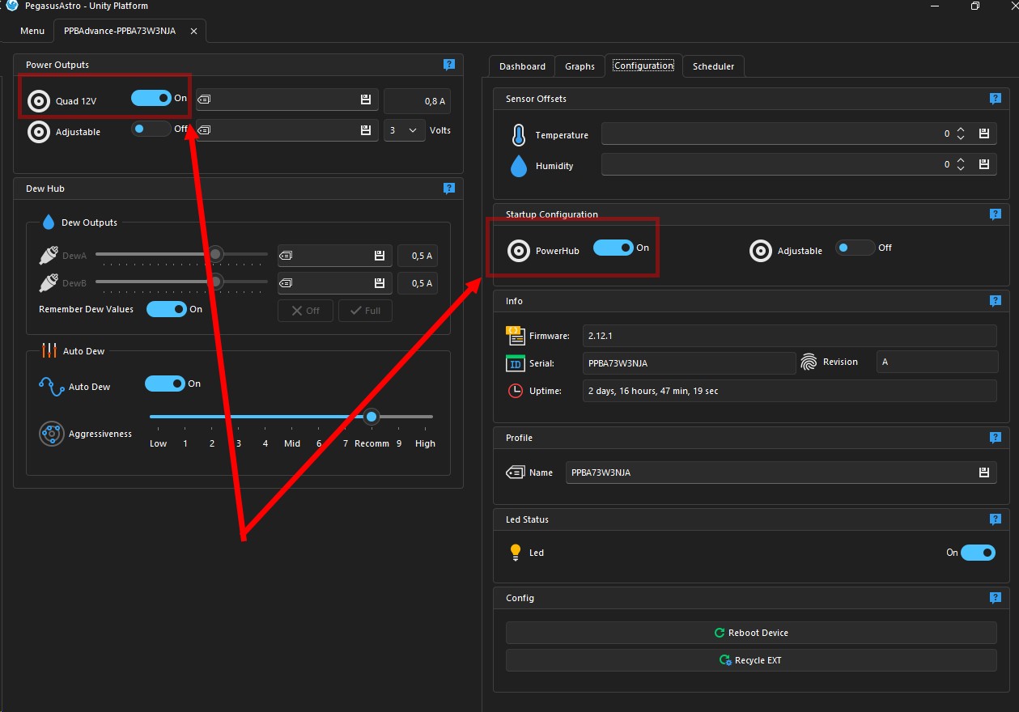Open help for the Config section
The height and width of the screenshot is (712, 1019).
click(x=996, y=598)
